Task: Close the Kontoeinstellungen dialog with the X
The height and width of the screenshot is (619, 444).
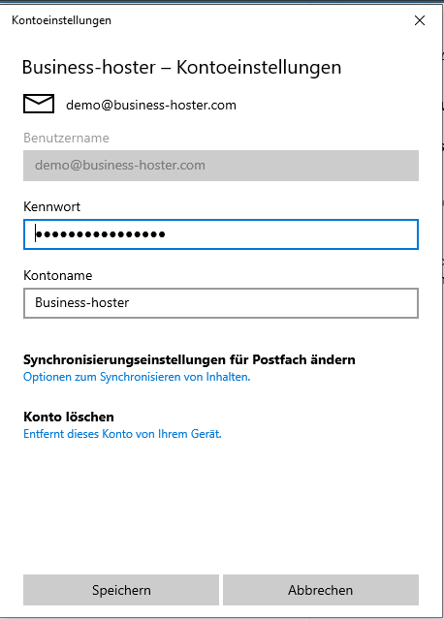Action: [420, 20]
